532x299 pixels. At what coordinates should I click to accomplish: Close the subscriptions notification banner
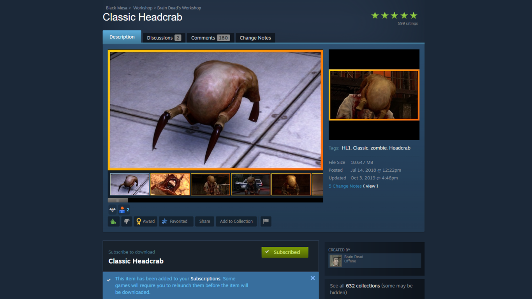312,278
